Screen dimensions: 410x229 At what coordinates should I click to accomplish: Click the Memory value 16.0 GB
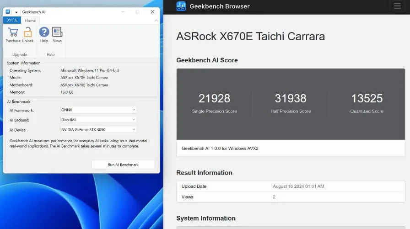pyautogui.click(x=67, y=92)
